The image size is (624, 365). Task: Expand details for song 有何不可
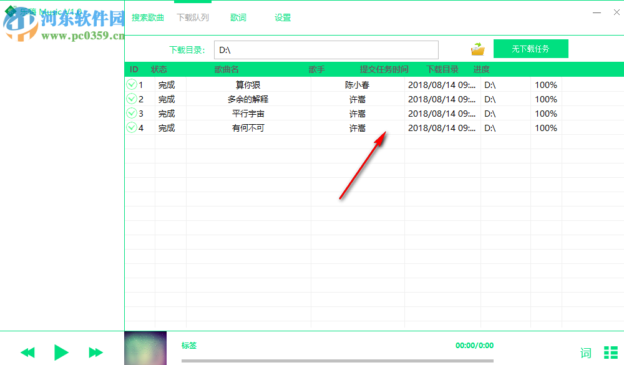click(x=132, y=127)
